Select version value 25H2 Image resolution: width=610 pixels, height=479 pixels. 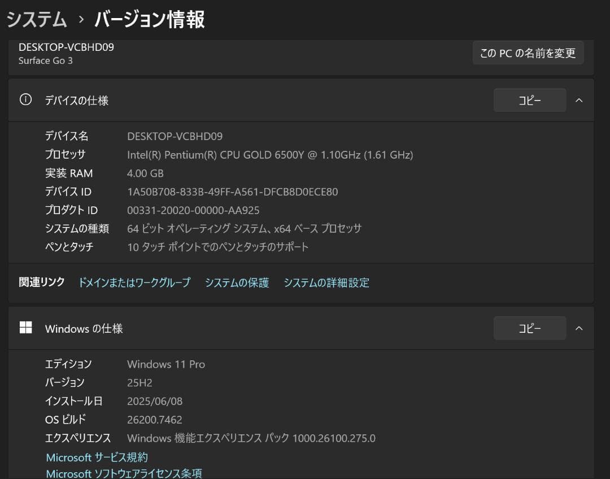[140, 382]
